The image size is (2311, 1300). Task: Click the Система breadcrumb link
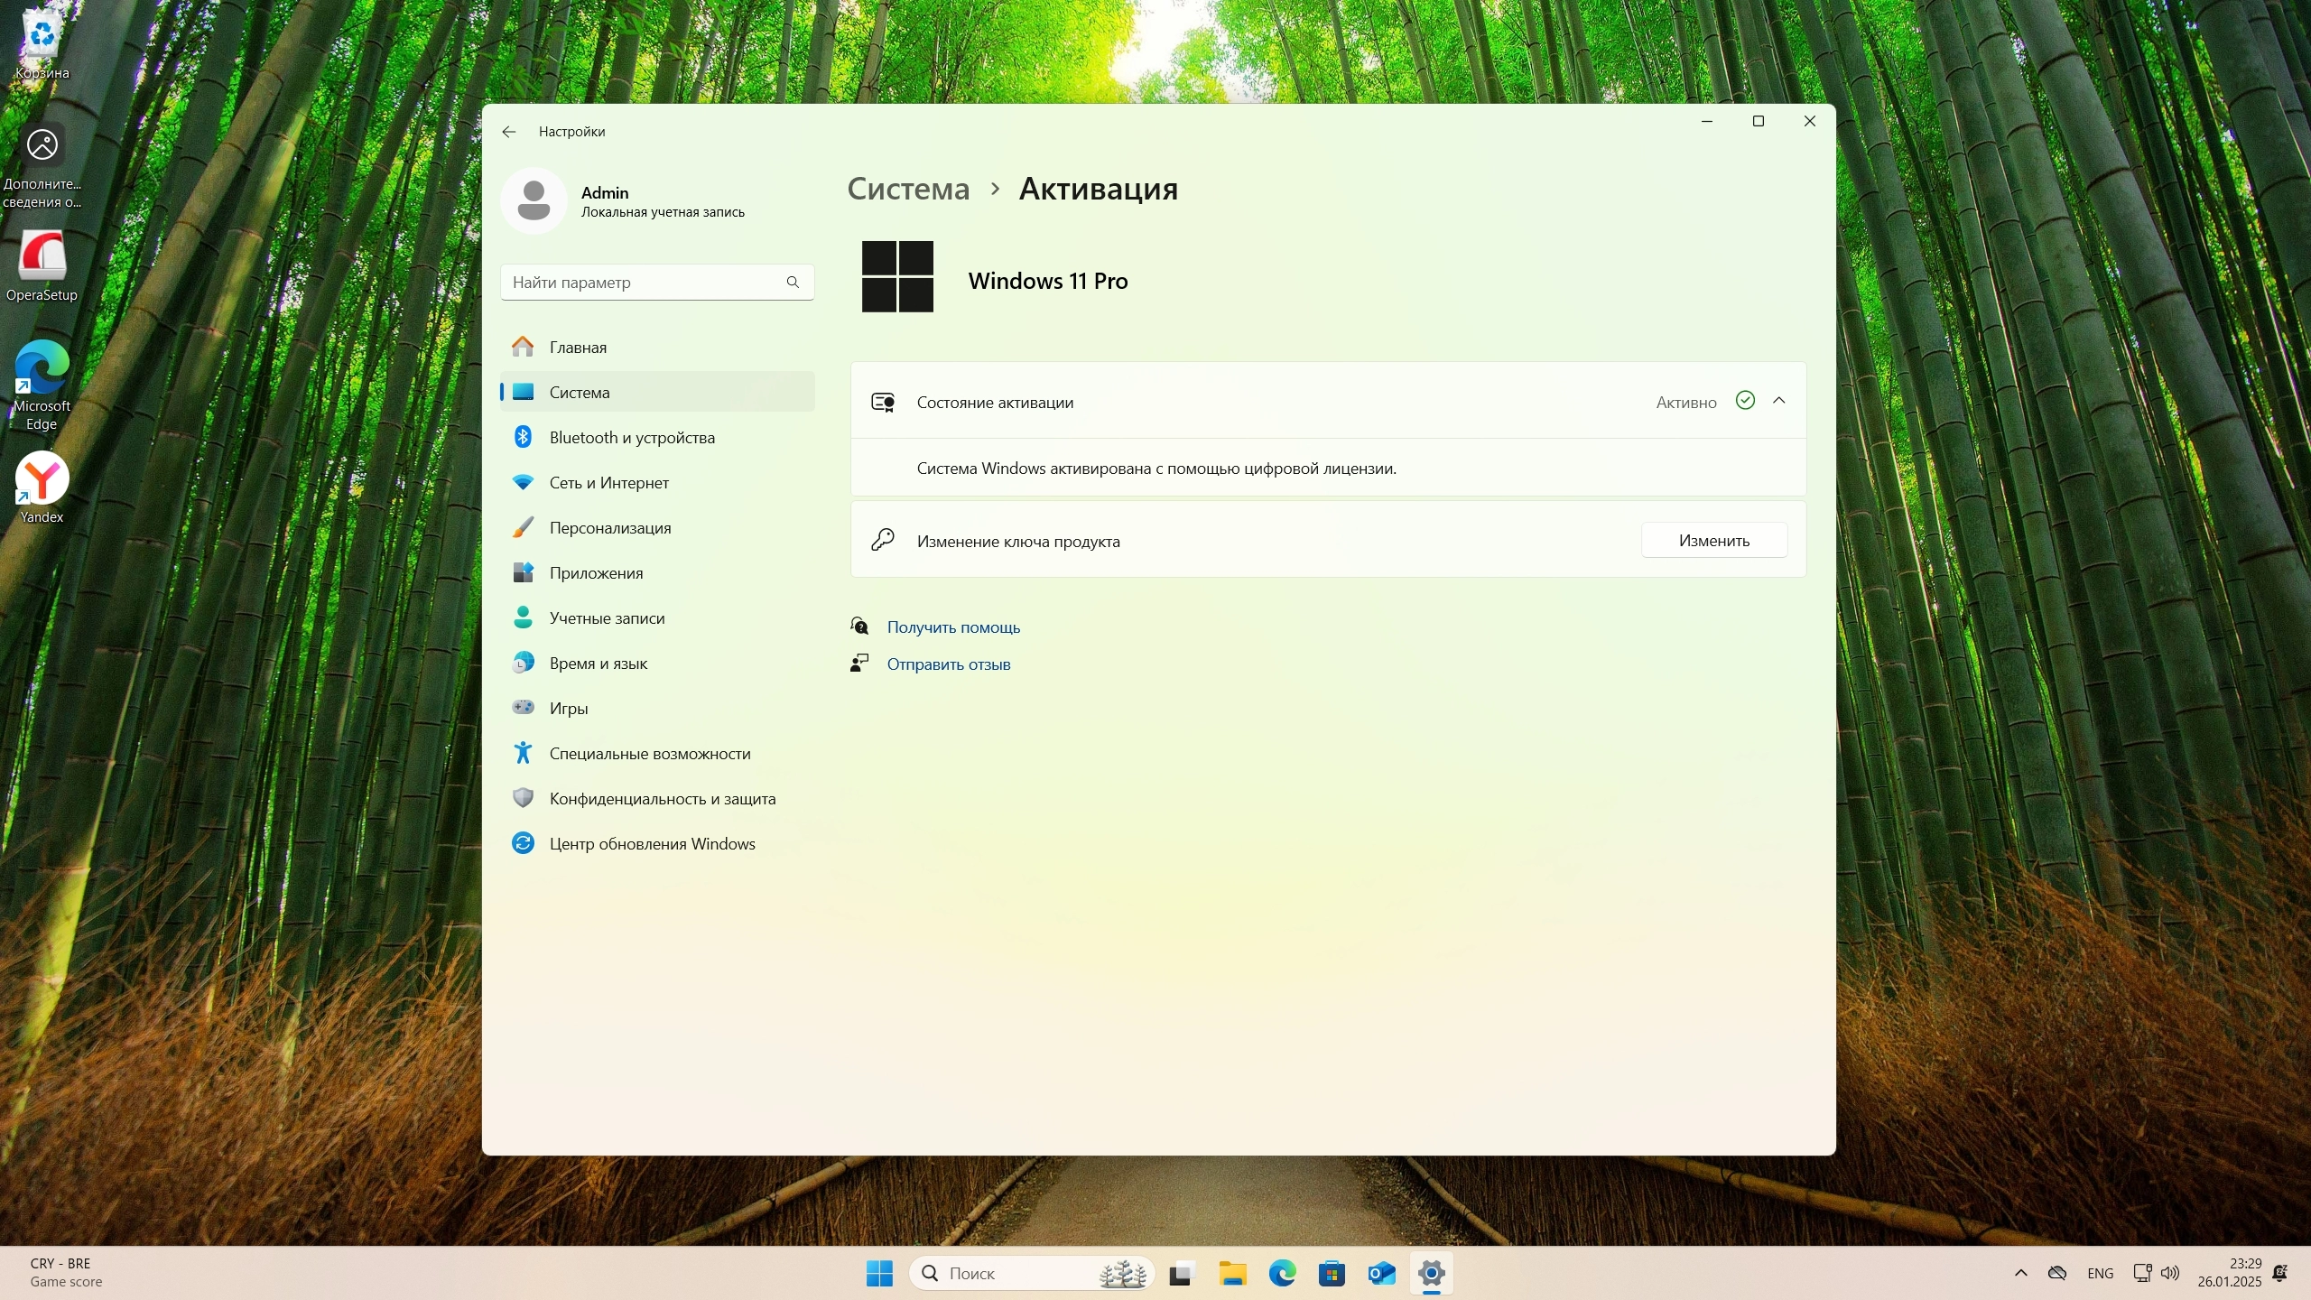pyautogui.click(x=908, y=189)
